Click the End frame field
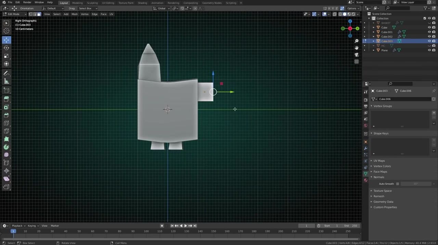 click(351, 226)
